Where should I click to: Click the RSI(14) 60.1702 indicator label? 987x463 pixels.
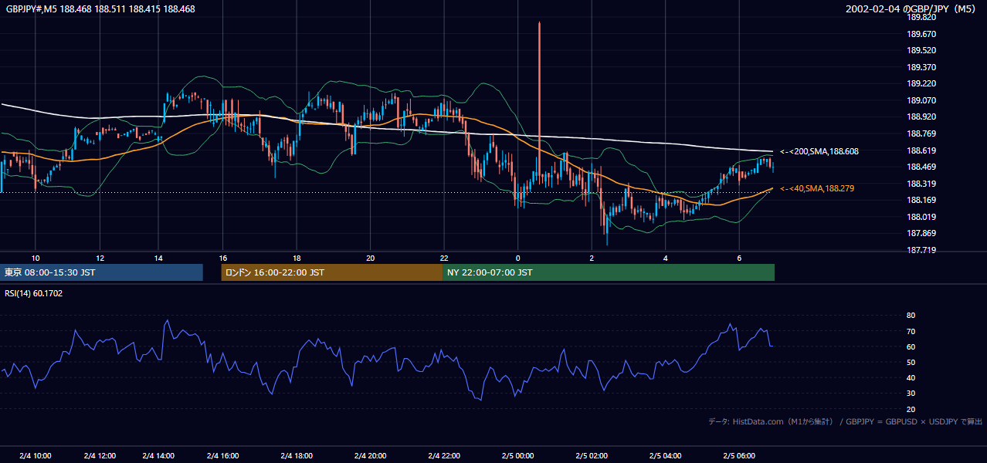click(33, 294)
